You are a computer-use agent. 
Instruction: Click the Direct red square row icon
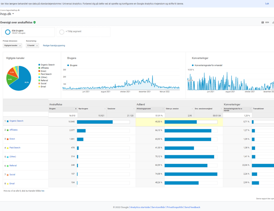point(8,139)
